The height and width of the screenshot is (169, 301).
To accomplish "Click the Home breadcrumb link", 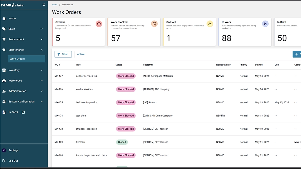I will click(55, 4).
